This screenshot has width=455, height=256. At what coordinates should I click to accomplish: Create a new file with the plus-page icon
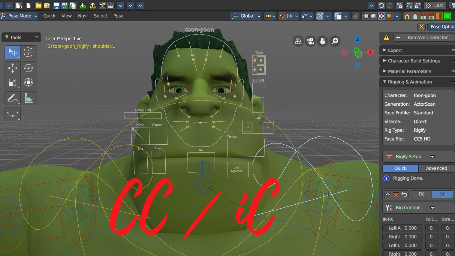point(19,5)
